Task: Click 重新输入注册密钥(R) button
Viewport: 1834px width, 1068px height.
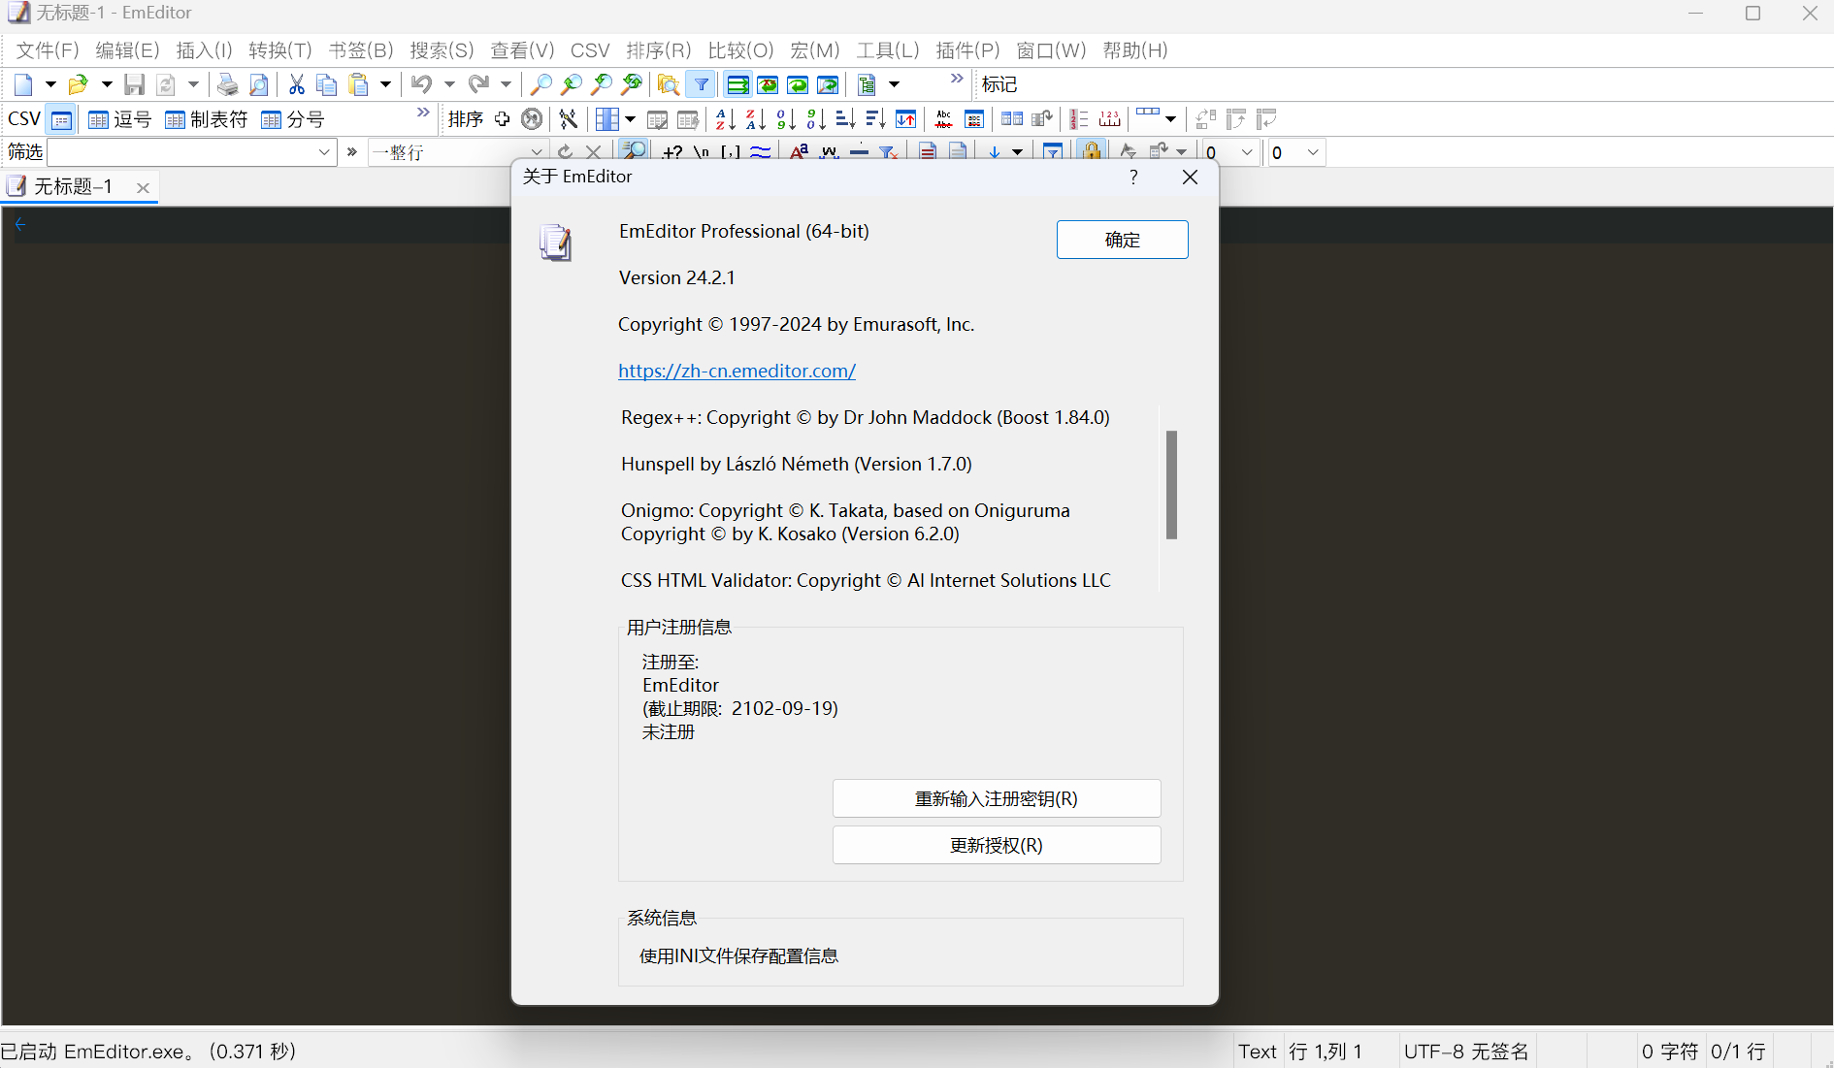Action: coord(996,798)
